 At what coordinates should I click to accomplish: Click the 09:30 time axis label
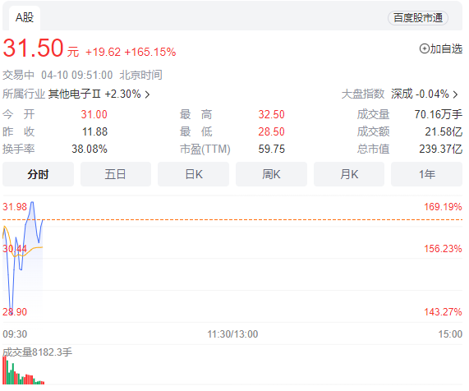click(15, 333)
